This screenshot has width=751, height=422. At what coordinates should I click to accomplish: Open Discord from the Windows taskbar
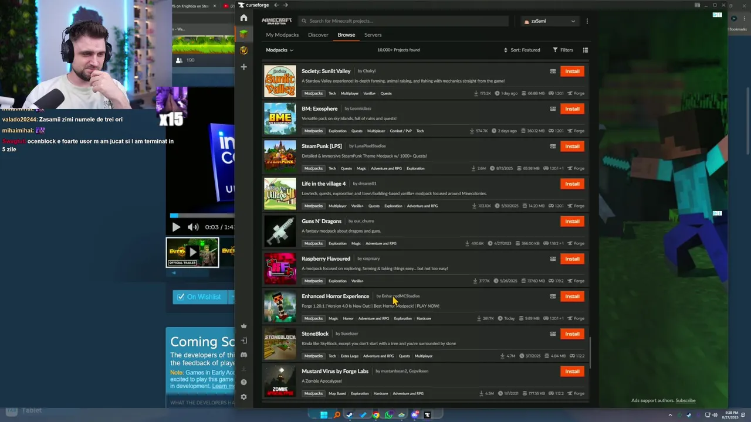[x=415, y=415]
